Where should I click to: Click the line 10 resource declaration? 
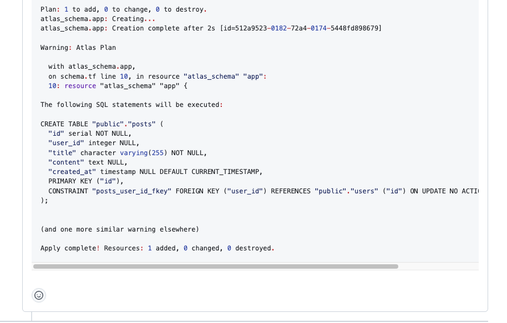(116, 85)
